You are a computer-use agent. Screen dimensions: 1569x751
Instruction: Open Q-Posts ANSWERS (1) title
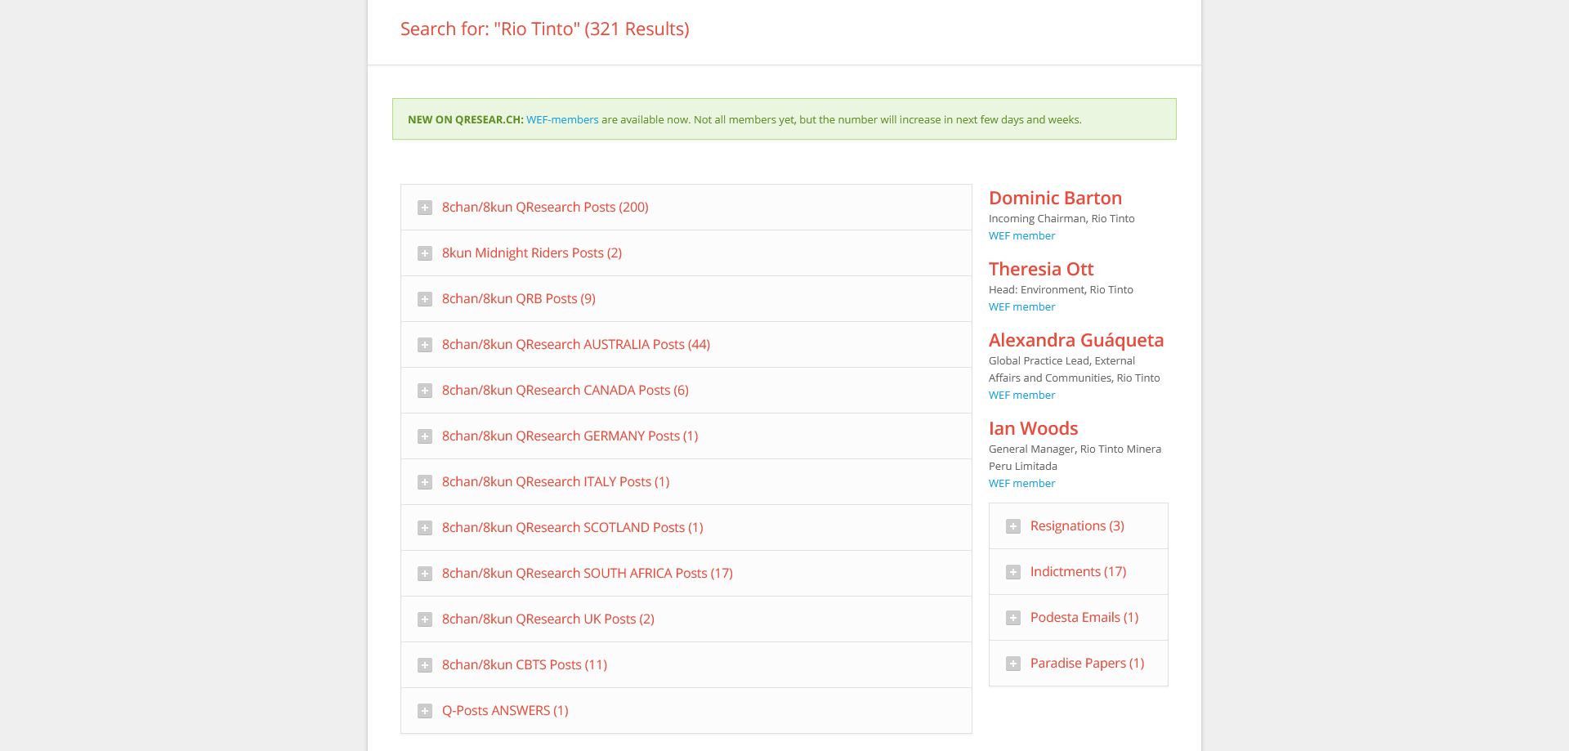pyautogui.click(x=505, y=711)
